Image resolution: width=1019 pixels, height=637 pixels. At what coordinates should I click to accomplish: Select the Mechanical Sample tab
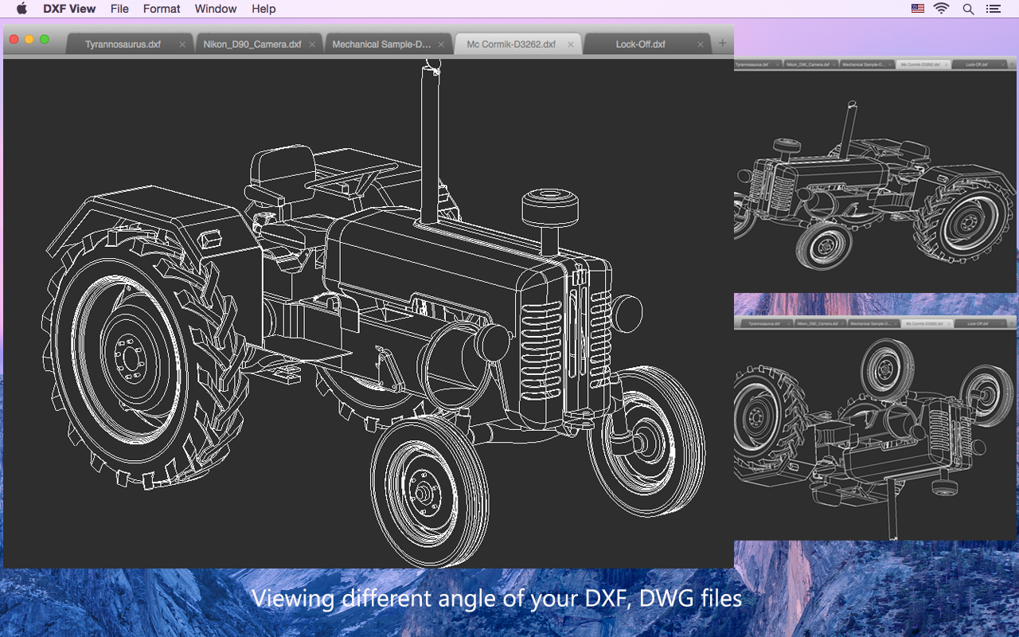pos(381,45)
